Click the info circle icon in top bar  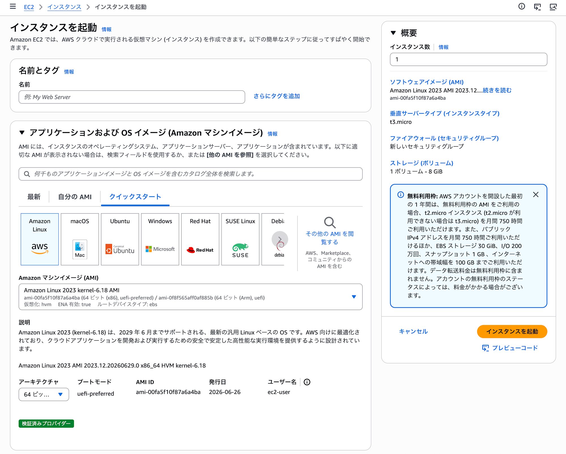click(x=522, y=7)
